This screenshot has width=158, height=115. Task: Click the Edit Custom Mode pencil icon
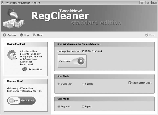coord(130,83)
